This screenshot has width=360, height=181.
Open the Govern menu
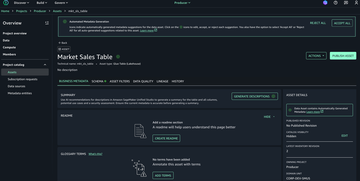(61, 3)
